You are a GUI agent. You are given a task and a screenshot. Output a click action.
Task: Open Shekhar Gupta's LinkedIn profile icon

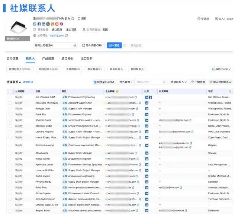(x=147, y=120)
